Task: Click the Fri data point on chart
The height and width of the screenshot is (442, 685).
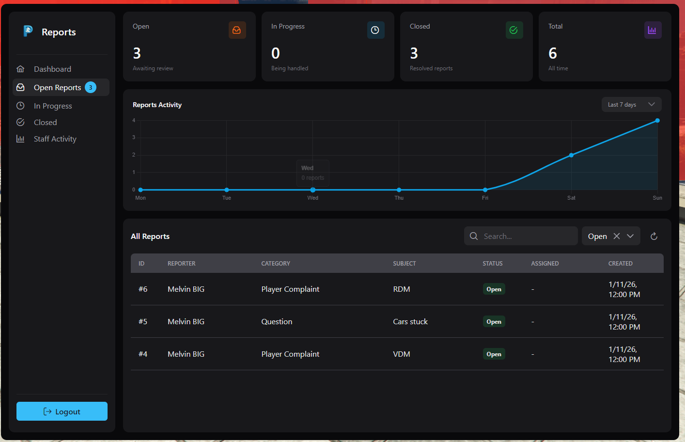Action: pyautogui.click(x=485, y=190)
